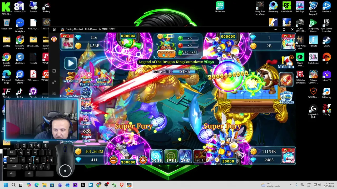The image size is (337, 189).
Task: Open ExitLag desktop shortcut
Action: pyautogui.click(x=327, y=110)
